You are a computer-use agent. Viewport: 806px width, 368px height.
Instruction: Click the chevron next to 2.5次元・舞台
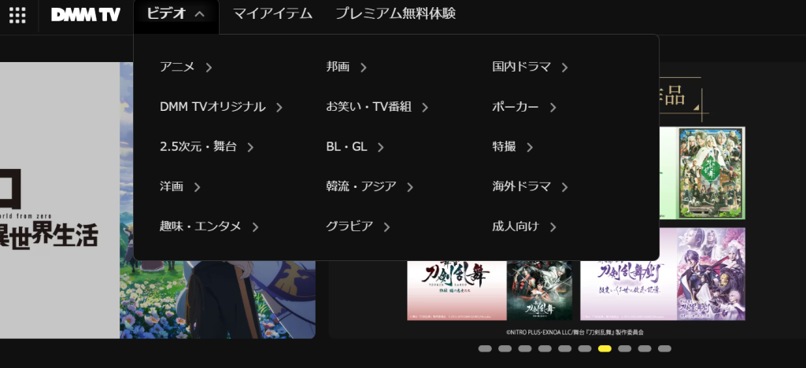(250, 147)
